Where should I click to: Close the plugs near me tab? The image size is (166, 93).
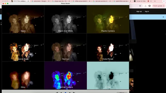(69, 1)
